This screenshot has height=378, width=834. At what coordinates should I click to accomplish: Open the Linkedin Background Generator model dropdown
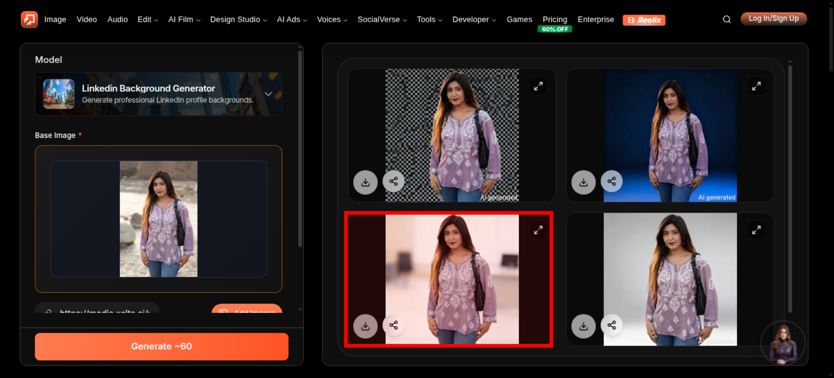coord(159,94)
